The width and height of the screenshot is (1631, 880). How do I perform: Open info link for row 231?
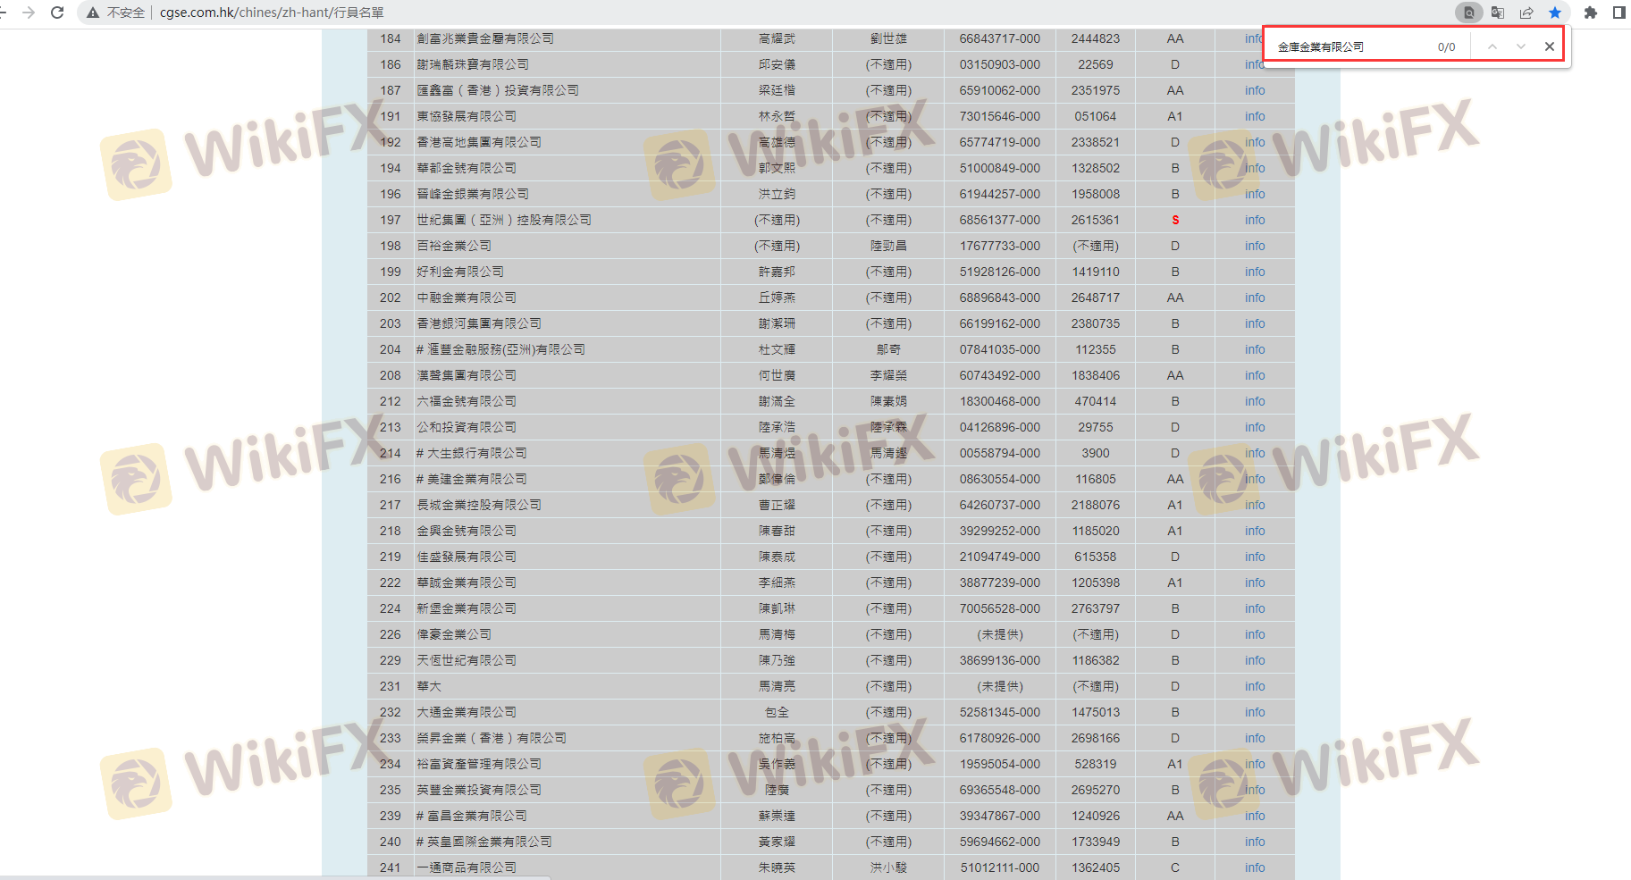click(x=1255, y=686)
